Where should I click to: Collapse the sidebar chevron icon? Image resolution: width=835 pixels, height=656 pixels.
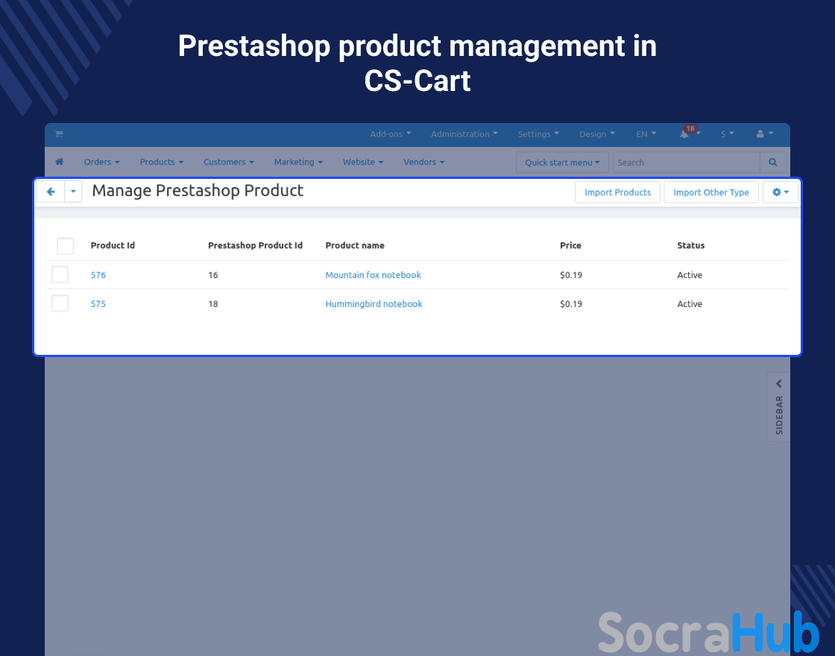coord(778,384)
